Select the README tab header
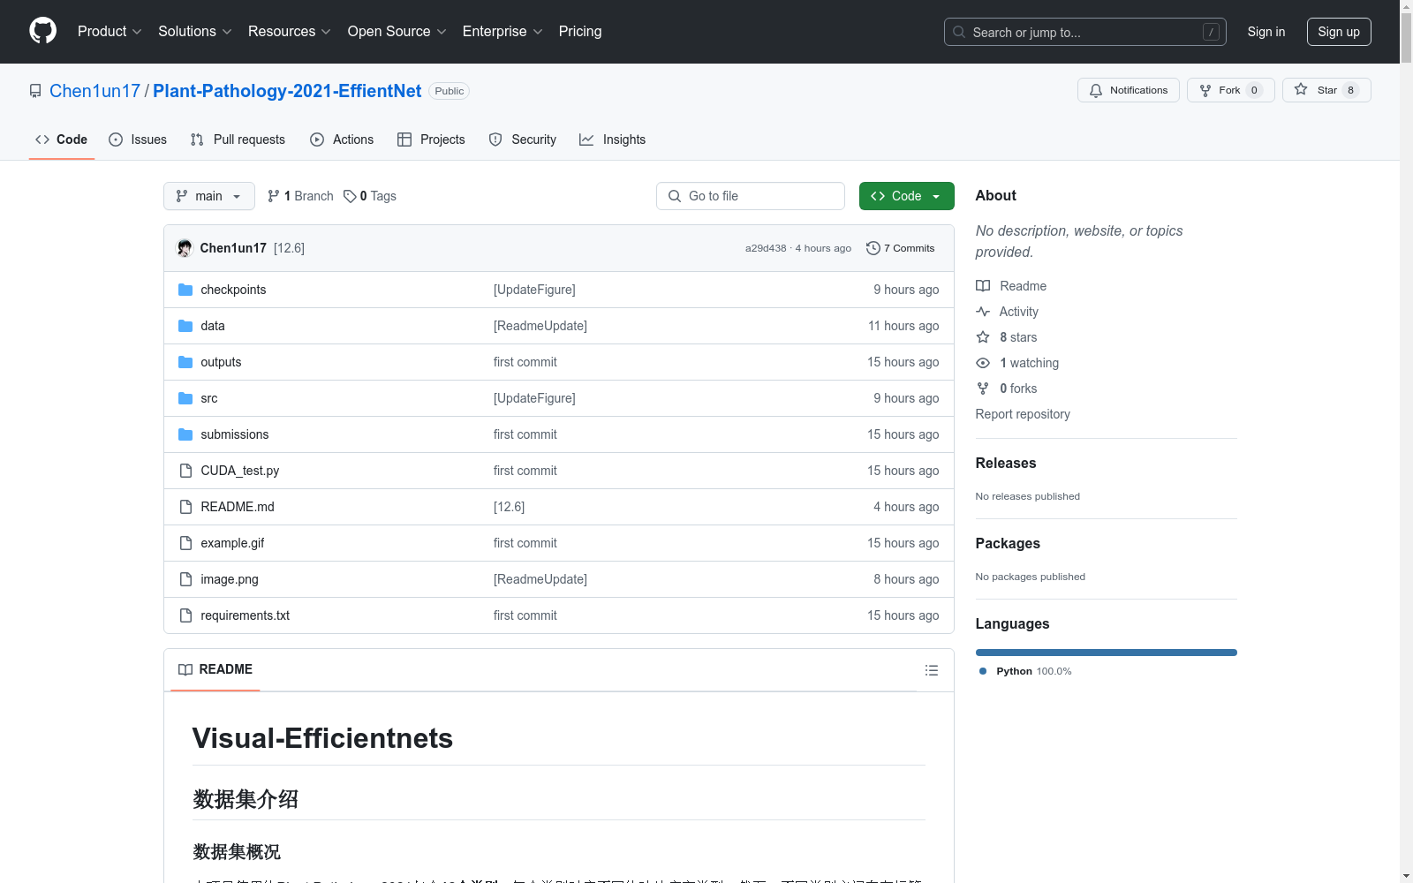Image resolution: width=1413 pixels, height=883 pixels. click(215, 669)
